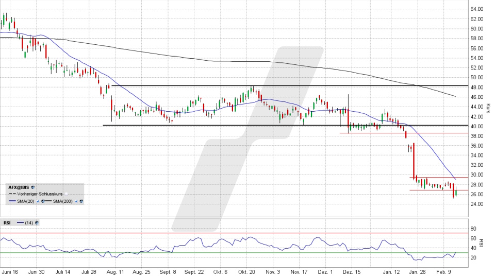The image size is (495, 278).
Task: Uncheck the SMA(20) checkbox
Action: pos(38,201)
